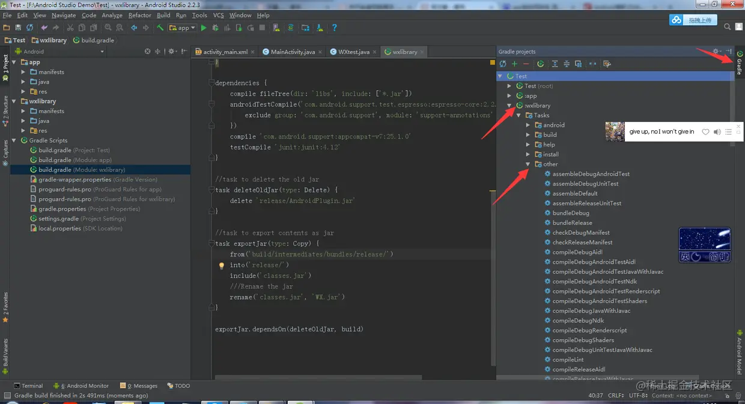Viewport: 745px width, 404px height.
Task: Click the Open folder toolbar icon
Action: (6, 28)
